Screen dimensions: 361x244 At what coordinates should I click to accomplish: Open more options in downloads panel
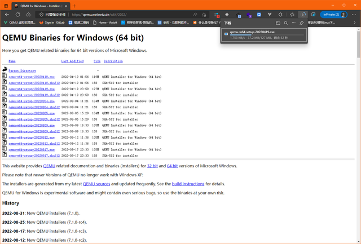(x=293, y=23)
